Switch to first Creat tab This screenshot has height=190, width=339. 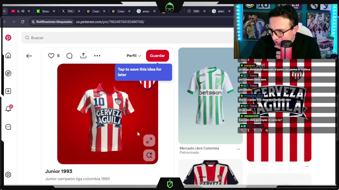pyautogui.click(x=93, y=11)
